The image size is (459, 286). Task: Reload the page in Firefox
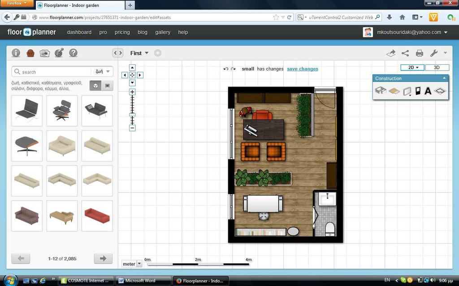click(289, 17)
